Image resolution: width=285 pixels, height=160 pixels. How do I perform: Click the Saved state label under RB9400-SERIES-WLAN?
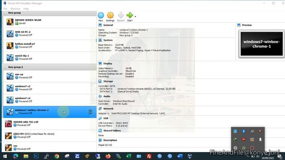point(22,23)
